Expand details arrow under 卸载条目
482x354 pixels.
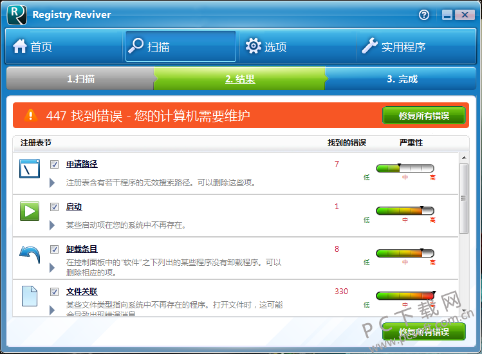[52, 268]
